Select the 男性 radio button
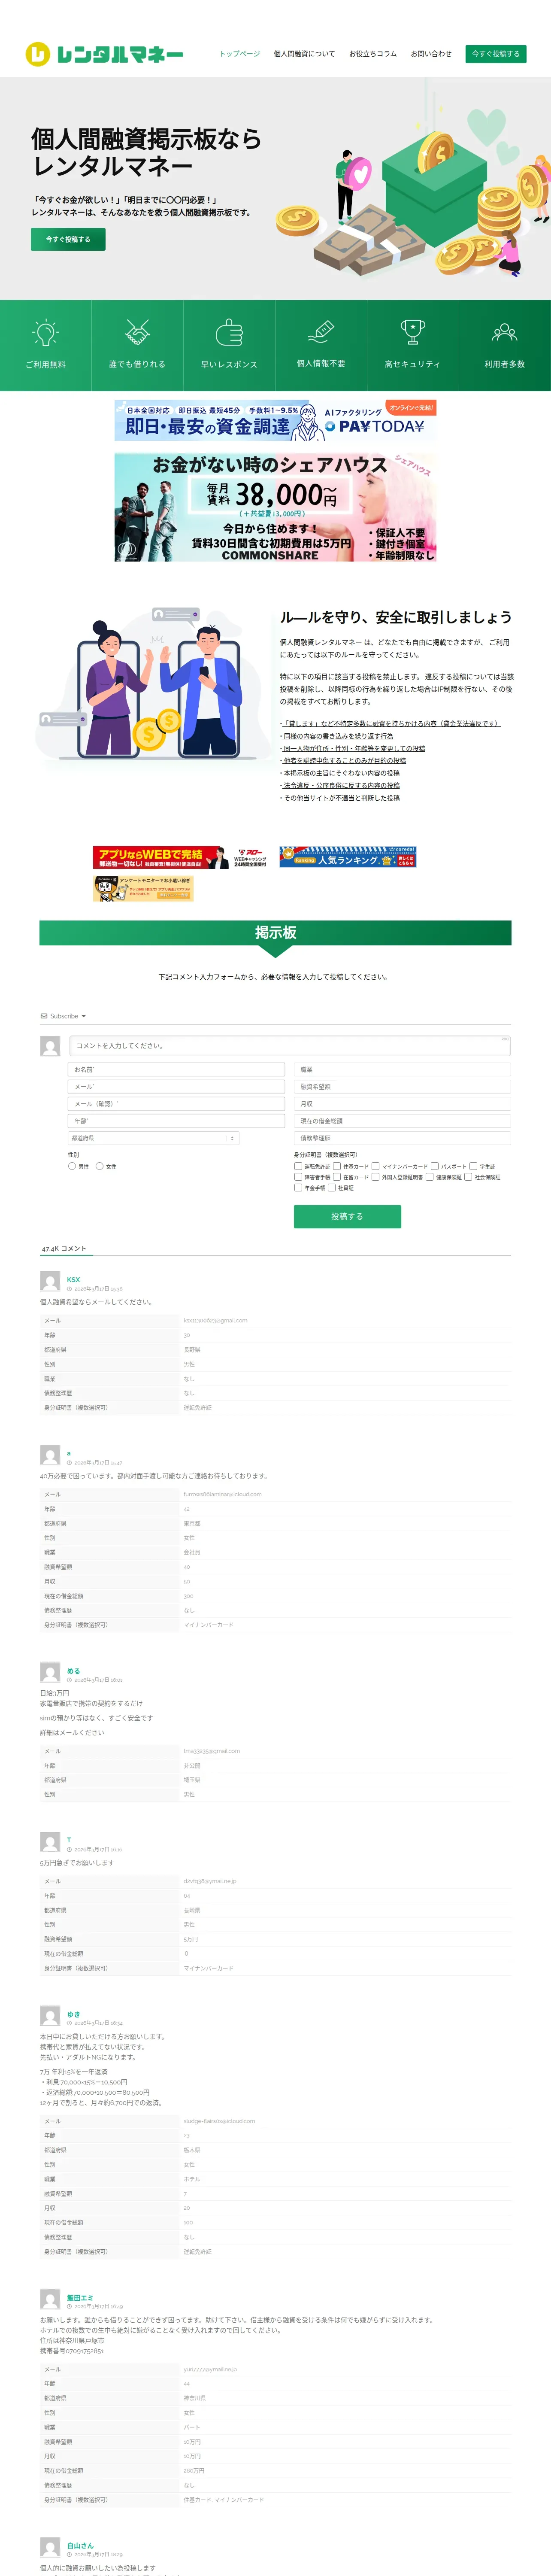Screen dimensions: 551x2576 pos(72,1166)
